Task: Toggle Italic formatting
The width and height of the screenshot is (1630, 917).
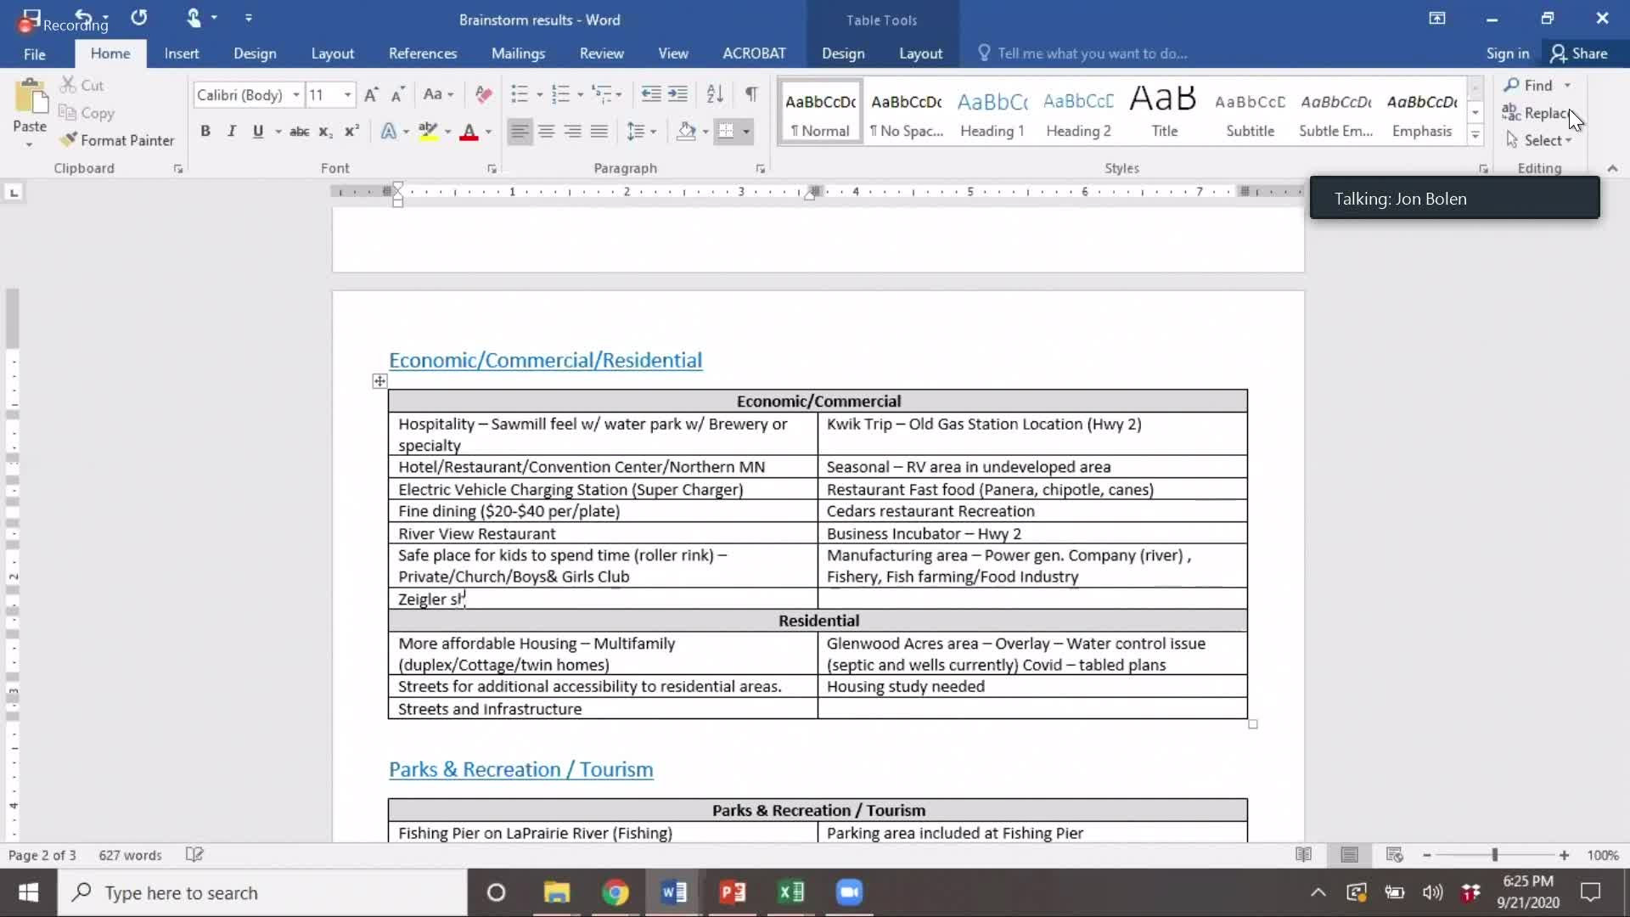Action: (232, 132)
